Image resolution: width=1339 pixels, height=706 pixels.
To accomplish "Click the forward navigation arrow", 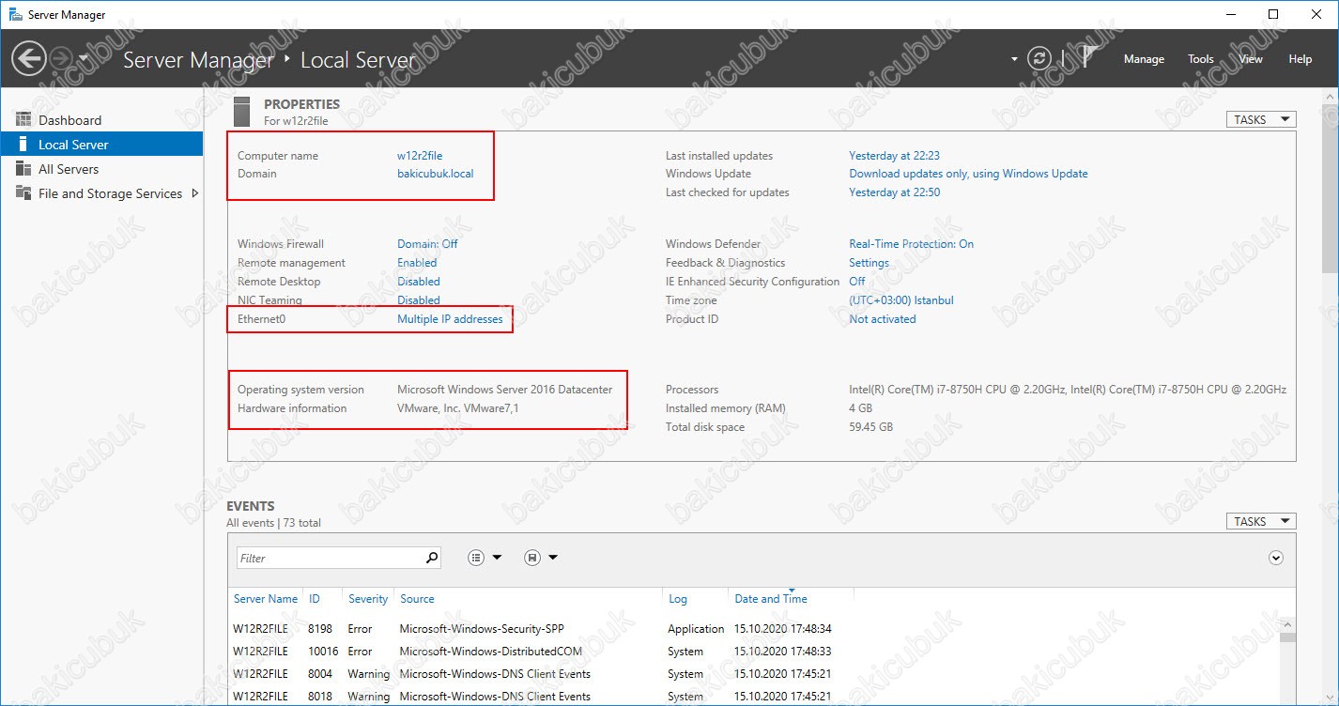I will [60, 59].
